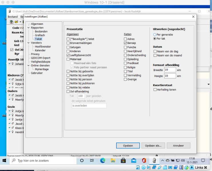Screen dimensions: 212x171
Task: Click the Windows Start button
Action: (x=5, y=160)
